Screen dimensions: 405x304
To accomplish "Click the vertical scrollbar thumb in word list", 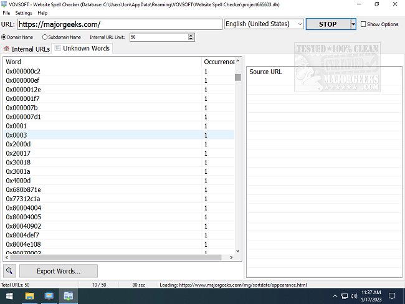I will click(238, 77).
